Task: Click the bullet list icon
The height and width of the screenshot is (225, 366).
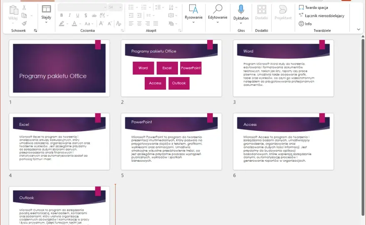Action: [x=131, y=7]
